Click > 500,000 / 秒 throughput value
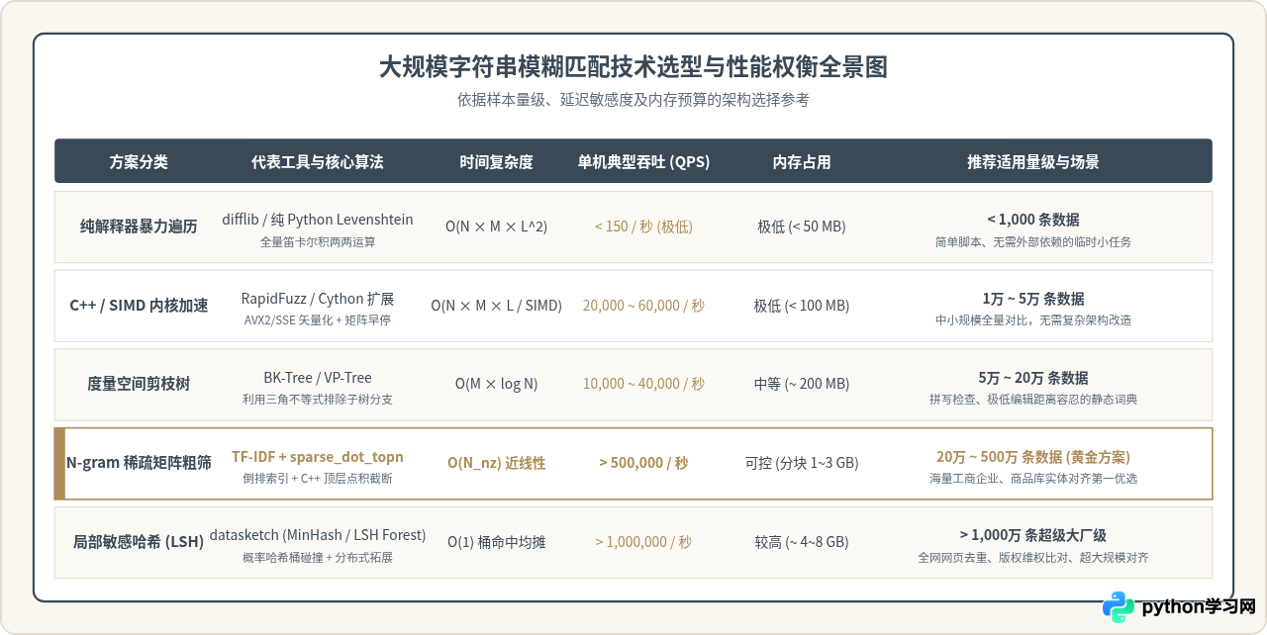Viewport: 1267px width, 635px height. (643, 463)
